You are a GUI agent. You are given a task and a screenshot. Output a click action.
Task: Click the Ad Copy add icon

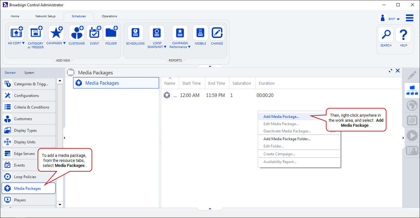tap(16, 33)
